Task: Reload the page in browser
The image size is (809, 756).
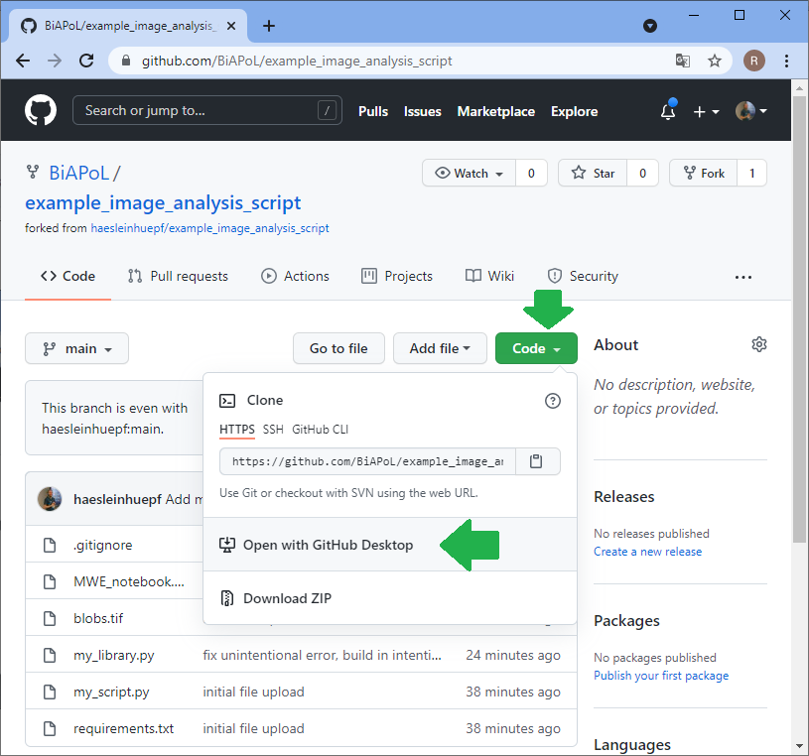Action: point(86,61)
